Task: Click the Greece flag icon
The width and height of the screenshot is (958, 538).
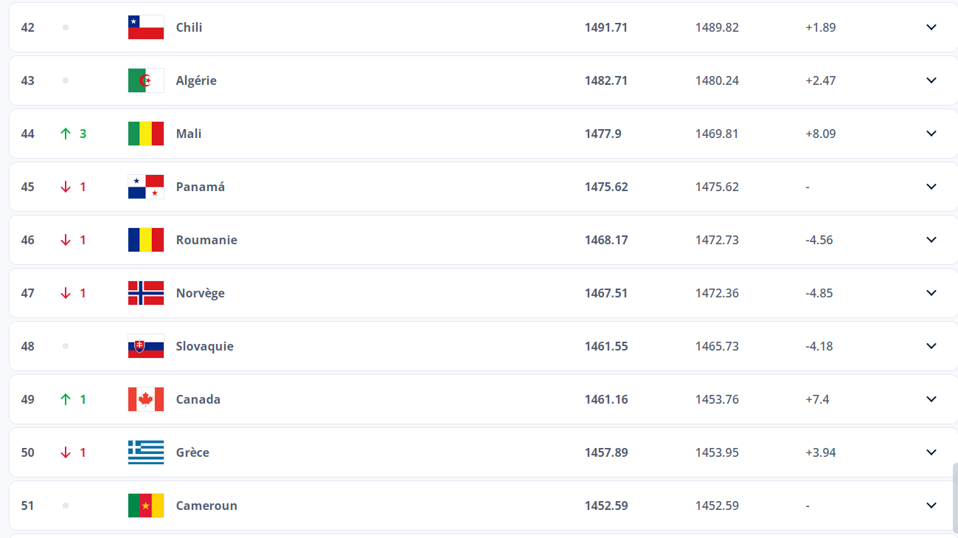Action: click(146, 452)
